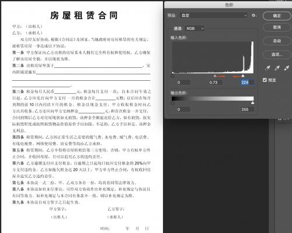
Task: Click the document title 房屋租赁合同
Action: click(x=84, y=15)
